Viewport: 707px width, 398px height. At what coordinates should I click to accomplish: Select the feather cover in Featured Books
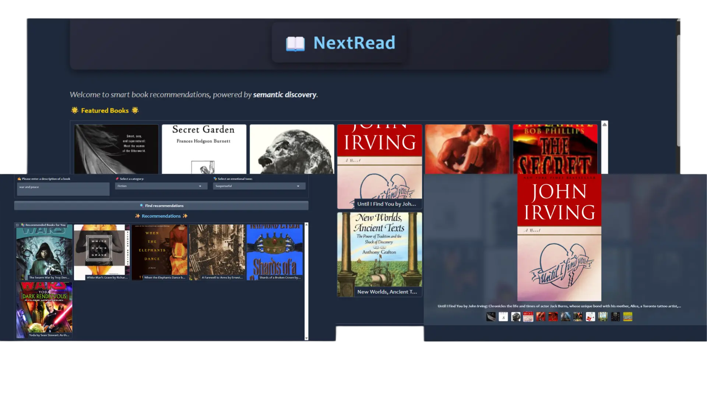116,149
